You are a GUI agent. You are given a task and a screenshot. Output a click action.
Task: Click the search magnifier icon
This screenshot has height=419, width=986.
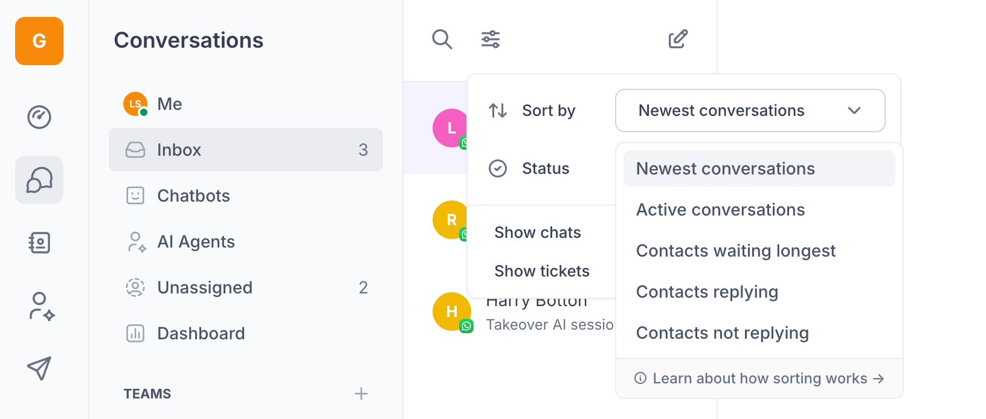tap(442, 39)
